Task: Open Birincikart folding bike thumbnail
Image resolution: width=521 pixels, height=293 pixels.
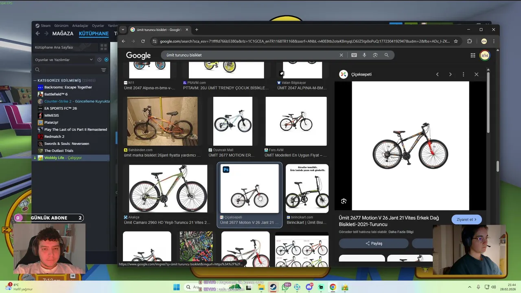Action: [x=307, y=188]
